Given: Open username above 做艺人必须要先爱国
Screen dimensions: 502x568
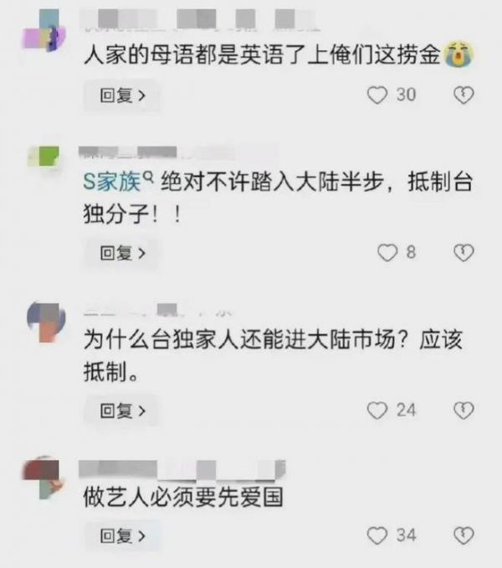Looking at the screenshot, I should click(x=182, y=470).
